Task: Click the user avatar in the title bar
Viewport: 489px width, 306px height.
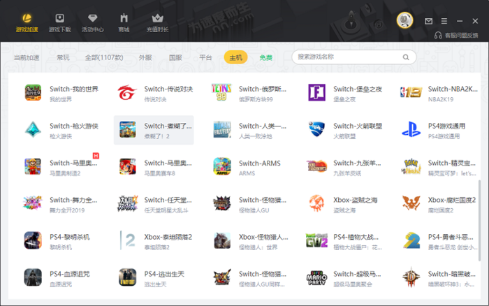Action: coord(404,21)
